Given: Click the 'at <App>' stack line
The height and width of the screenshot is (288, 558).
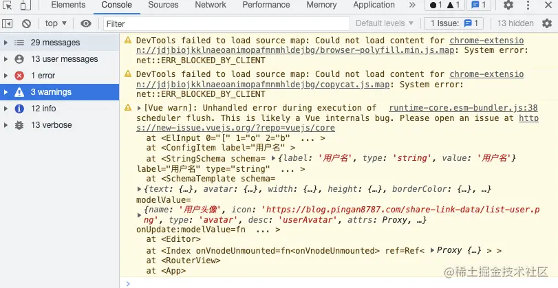Looking at the screenshot, I should coord(166,271).
